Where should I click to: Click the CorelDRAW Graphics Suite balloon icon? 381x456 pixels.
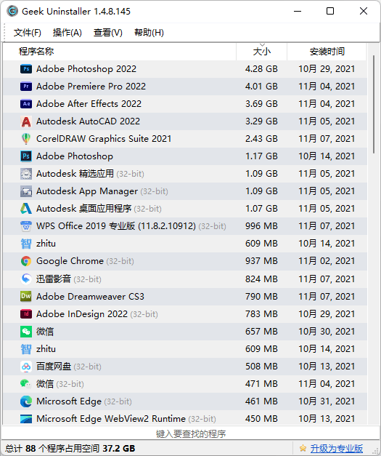tap(26, 139)
